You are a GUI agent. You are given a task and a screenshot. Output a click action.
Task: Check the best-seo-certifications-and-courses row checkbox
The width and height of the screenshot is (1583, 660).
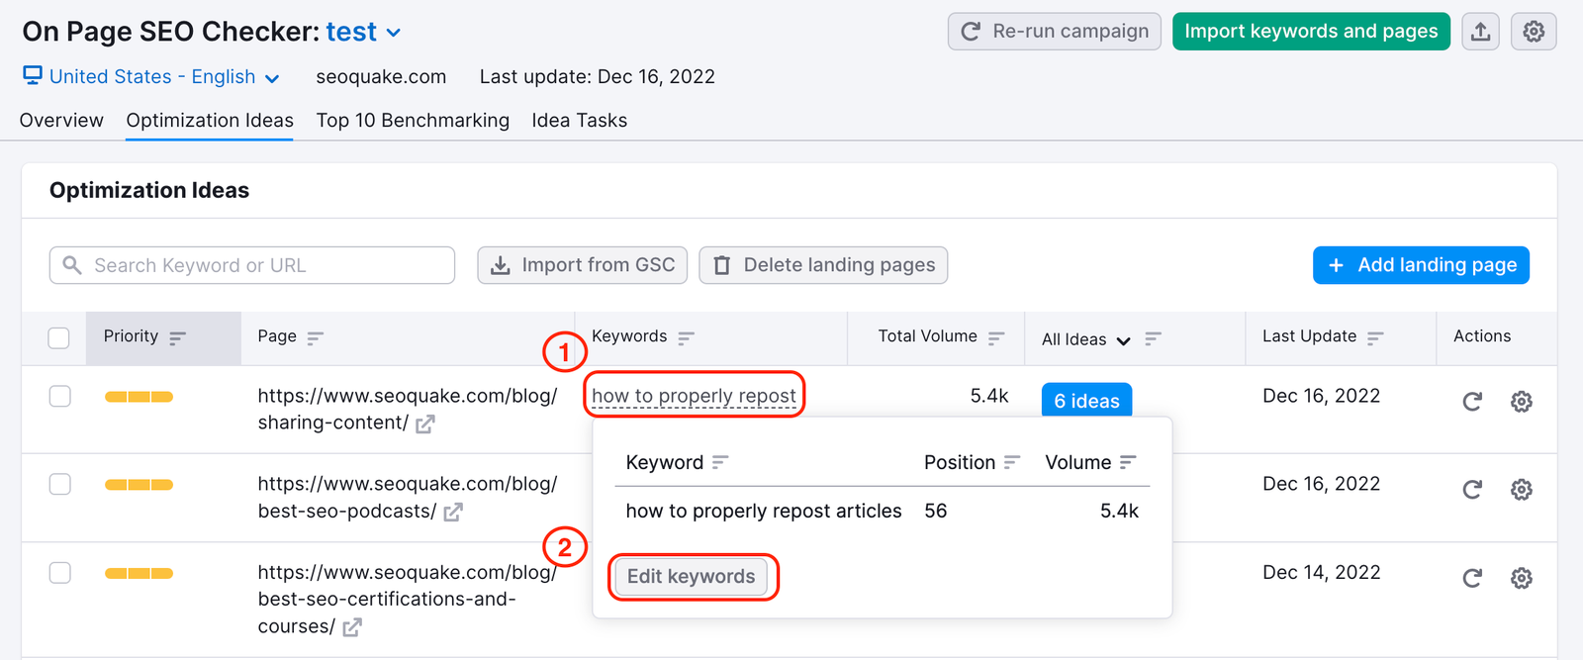point(60,572)
